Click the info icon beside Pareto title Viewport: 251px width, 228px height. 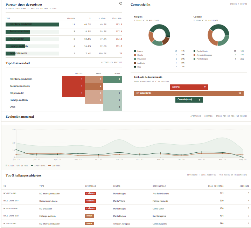[x=121, y=4]
